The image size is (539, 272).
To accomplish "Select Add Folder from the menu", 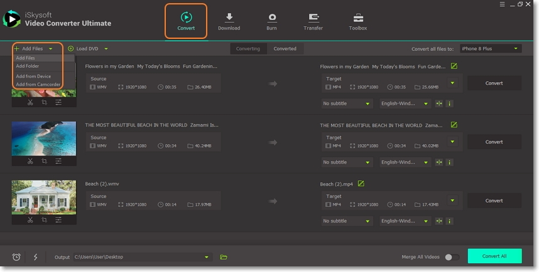I will coord(28,66).
